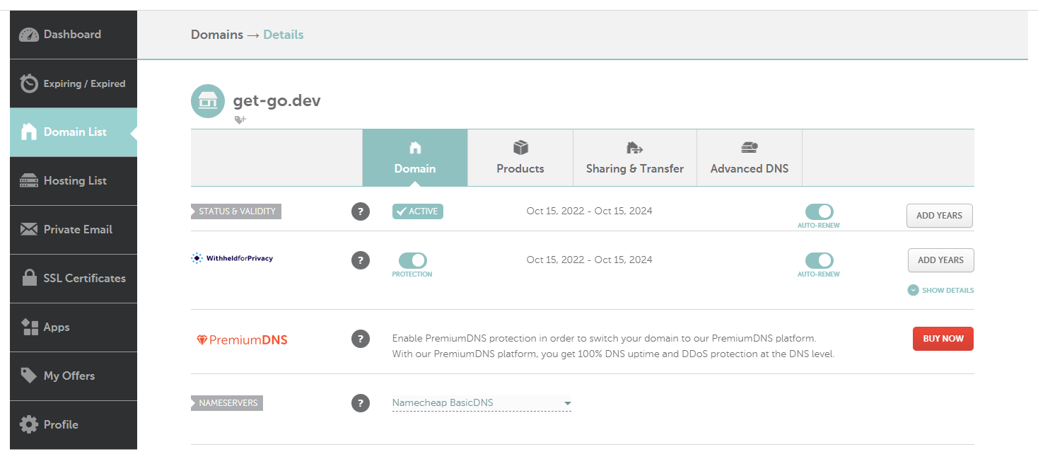Click the My Offers tag icon
The height and width of the screenshot is (459, 1038).
pyautogui.click(x=29, y=376)
